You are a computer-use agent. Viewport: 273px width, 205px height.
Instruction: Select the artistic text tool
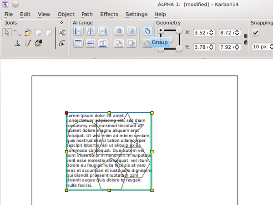pyautogui.click(x=62, y=32)
